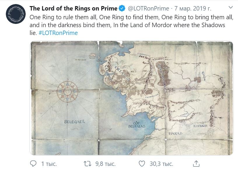Screen dimensions: 238x172
Task: Open the share icon menu
Action: tap(196, 164)
